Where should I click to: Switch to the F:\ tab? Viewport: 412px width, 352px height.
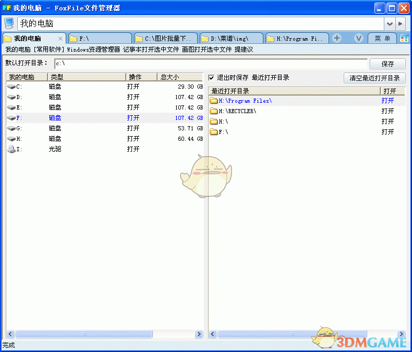click(100, 39)
